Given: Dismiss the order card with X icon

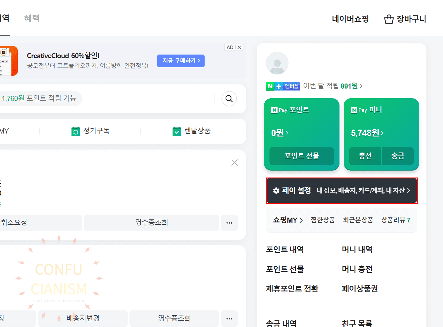Looking at the screenshot, I should tap(234, 163).
